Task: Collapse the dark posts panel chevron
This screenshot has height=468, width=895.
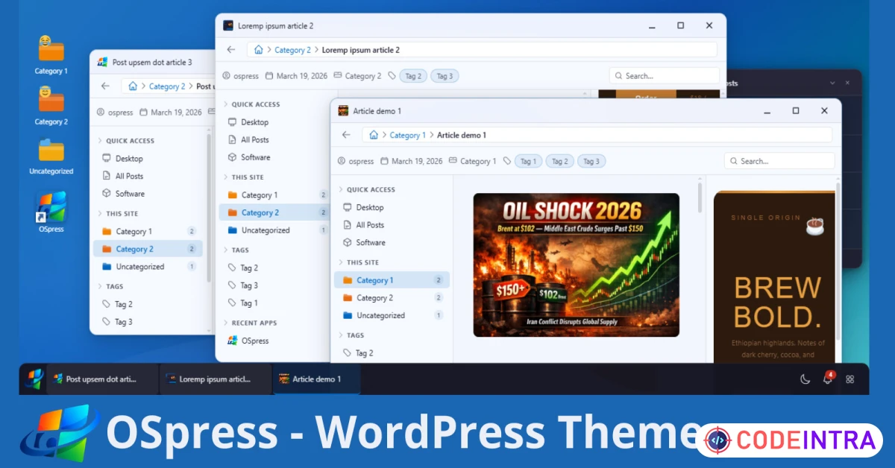Action: 832,83
